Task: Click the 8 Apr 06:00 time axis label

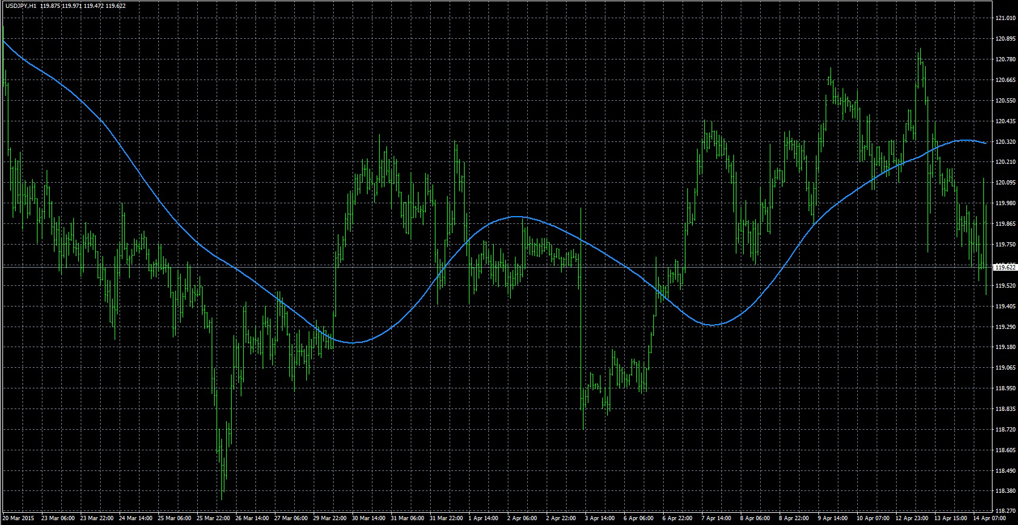Action: coord(756,520)
